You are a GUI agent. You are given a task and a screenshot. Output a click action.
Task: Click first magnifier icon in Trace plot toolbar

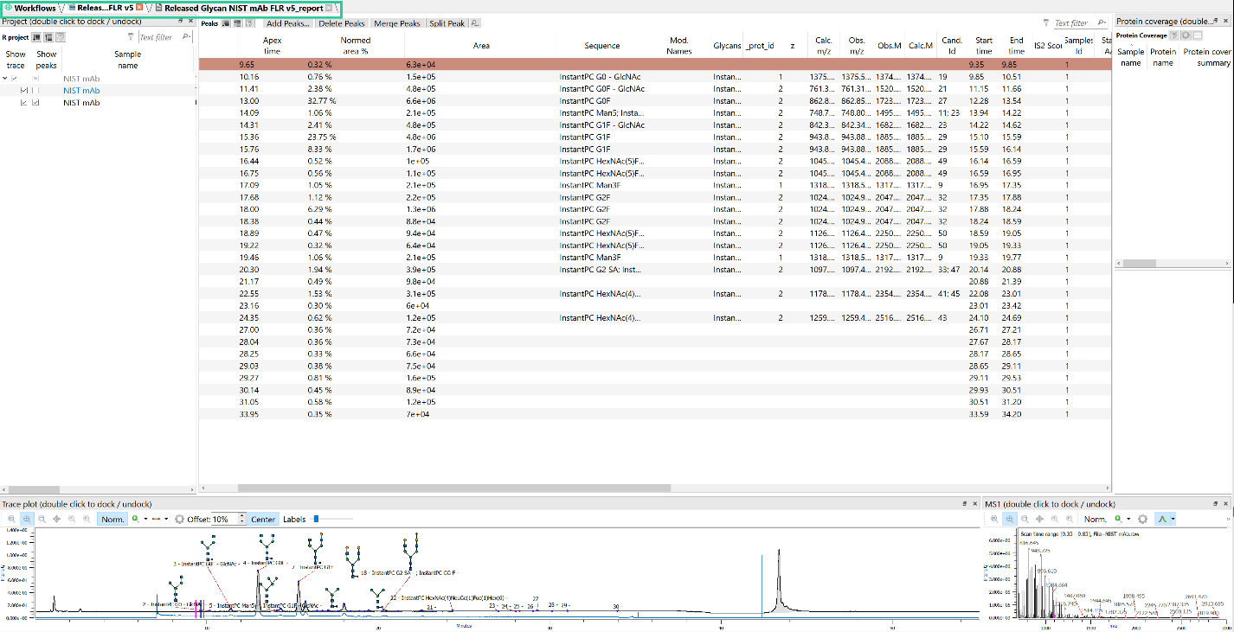coord(12,519)
